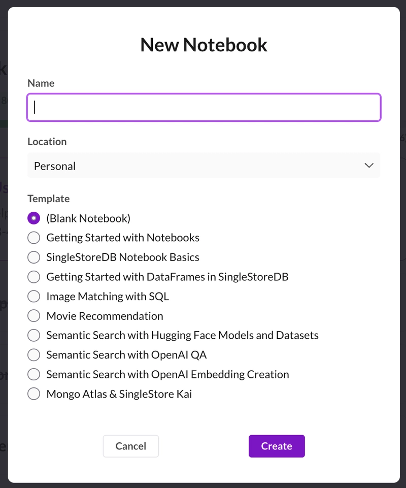
Task: Click the Personal text in Location field
Action: 55,166
